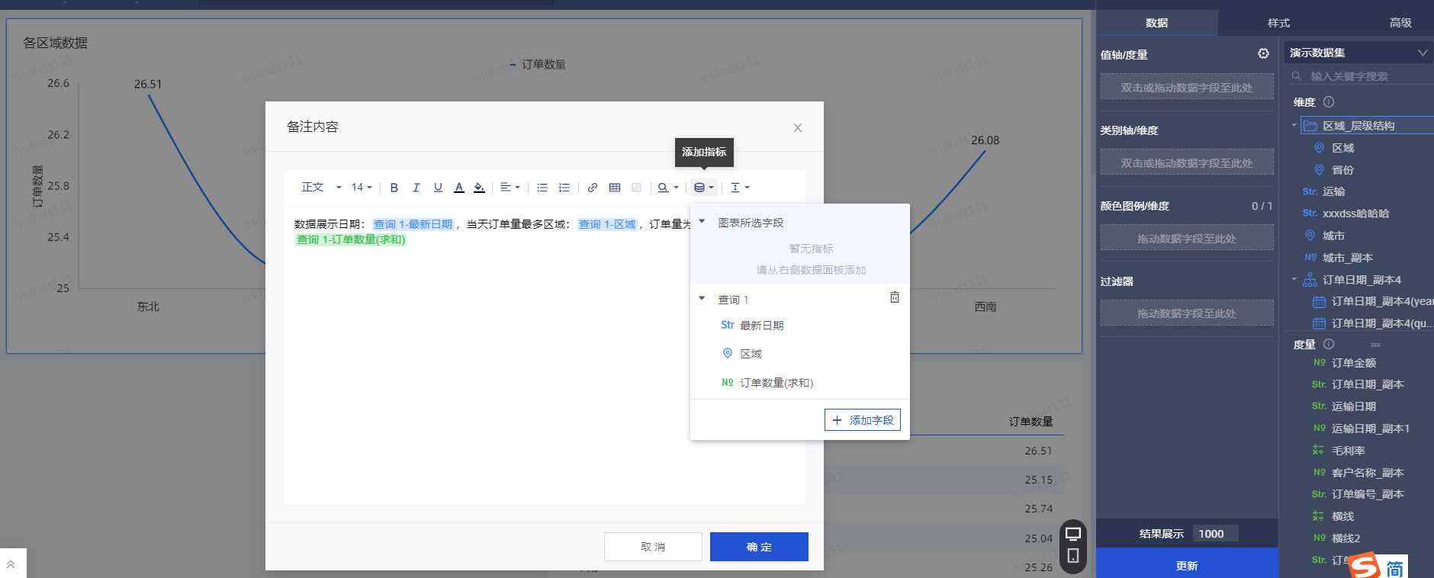Switch to the 样式 tab
Screen dimensions: 1434x578
click(1278, 23)
